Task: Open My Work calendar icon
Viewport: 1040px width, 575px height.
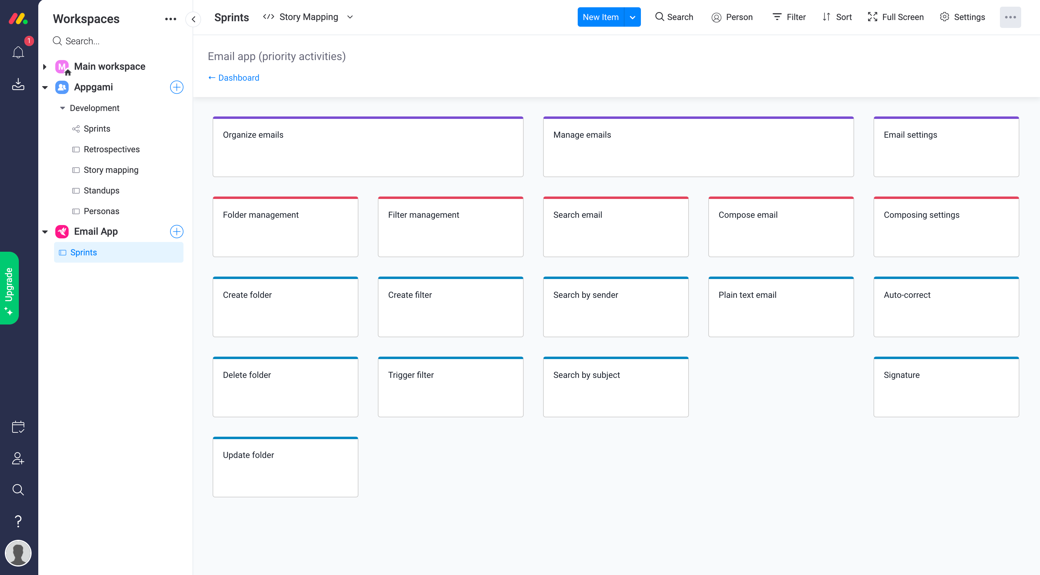Action: click(x=18, y=427)
